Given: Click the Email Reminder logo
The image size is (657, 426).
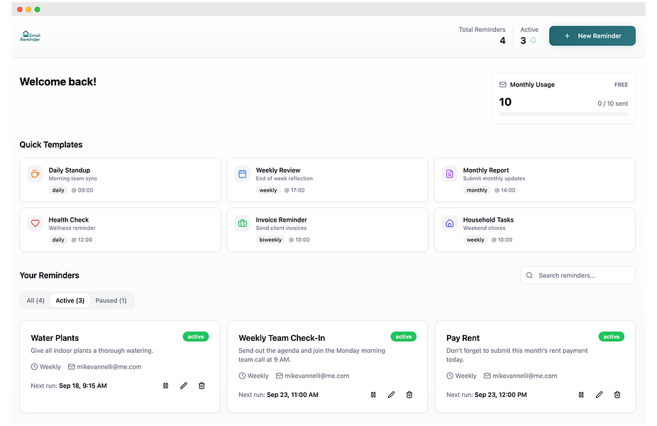Looking at the screenshot, I should pos(31,36).
